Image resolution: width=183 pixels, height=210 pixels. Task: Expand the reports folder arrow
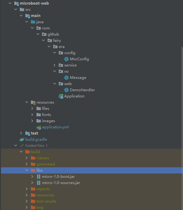click(27, 189)
